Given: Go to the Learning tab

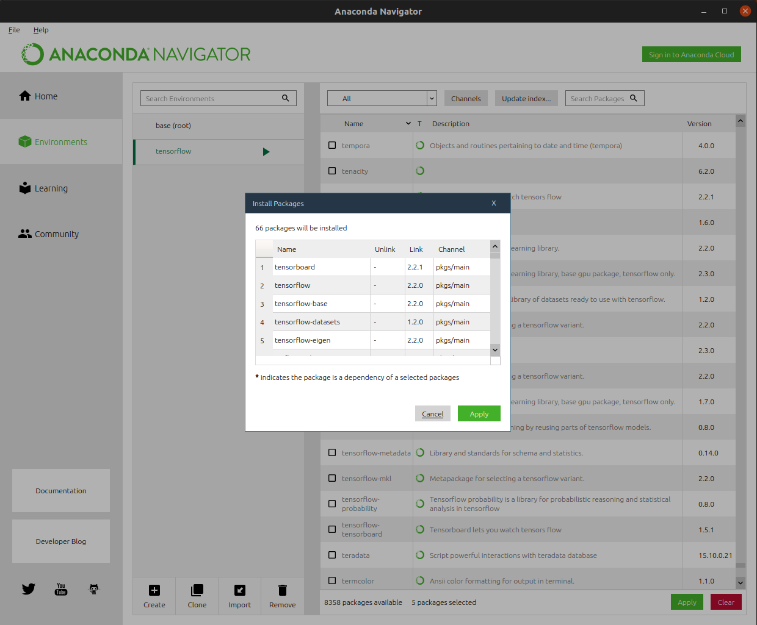Looking at the screenshot, I should [x=61, y=188].
